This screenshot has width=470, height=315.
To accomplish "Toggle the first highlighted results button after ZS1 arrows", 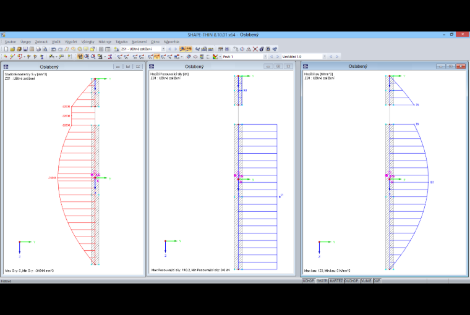I will (x=182, y=49).
